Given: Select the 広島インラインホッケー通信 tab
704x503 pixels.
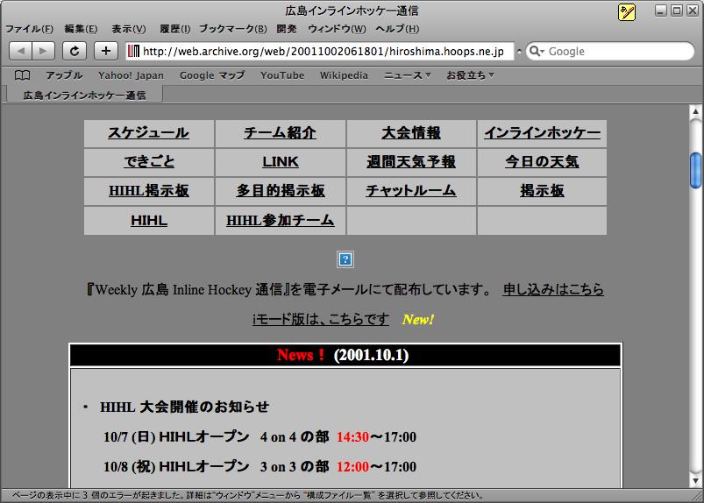Looking at the screenshot, I should pyautogui.click(x=84, y=95).
